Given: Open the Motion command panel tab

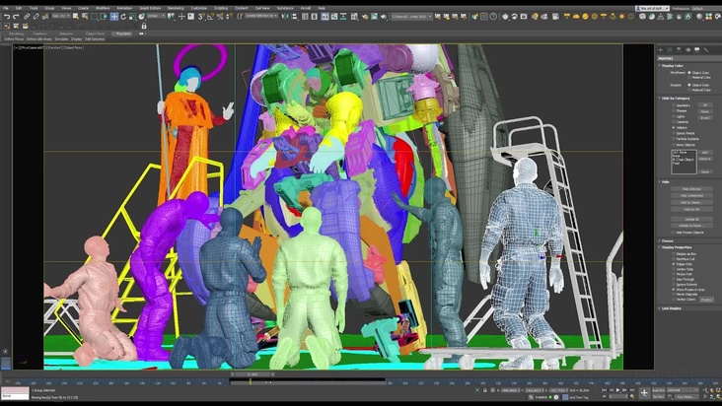Looking at the screenshot, I should tap(688, 49).
